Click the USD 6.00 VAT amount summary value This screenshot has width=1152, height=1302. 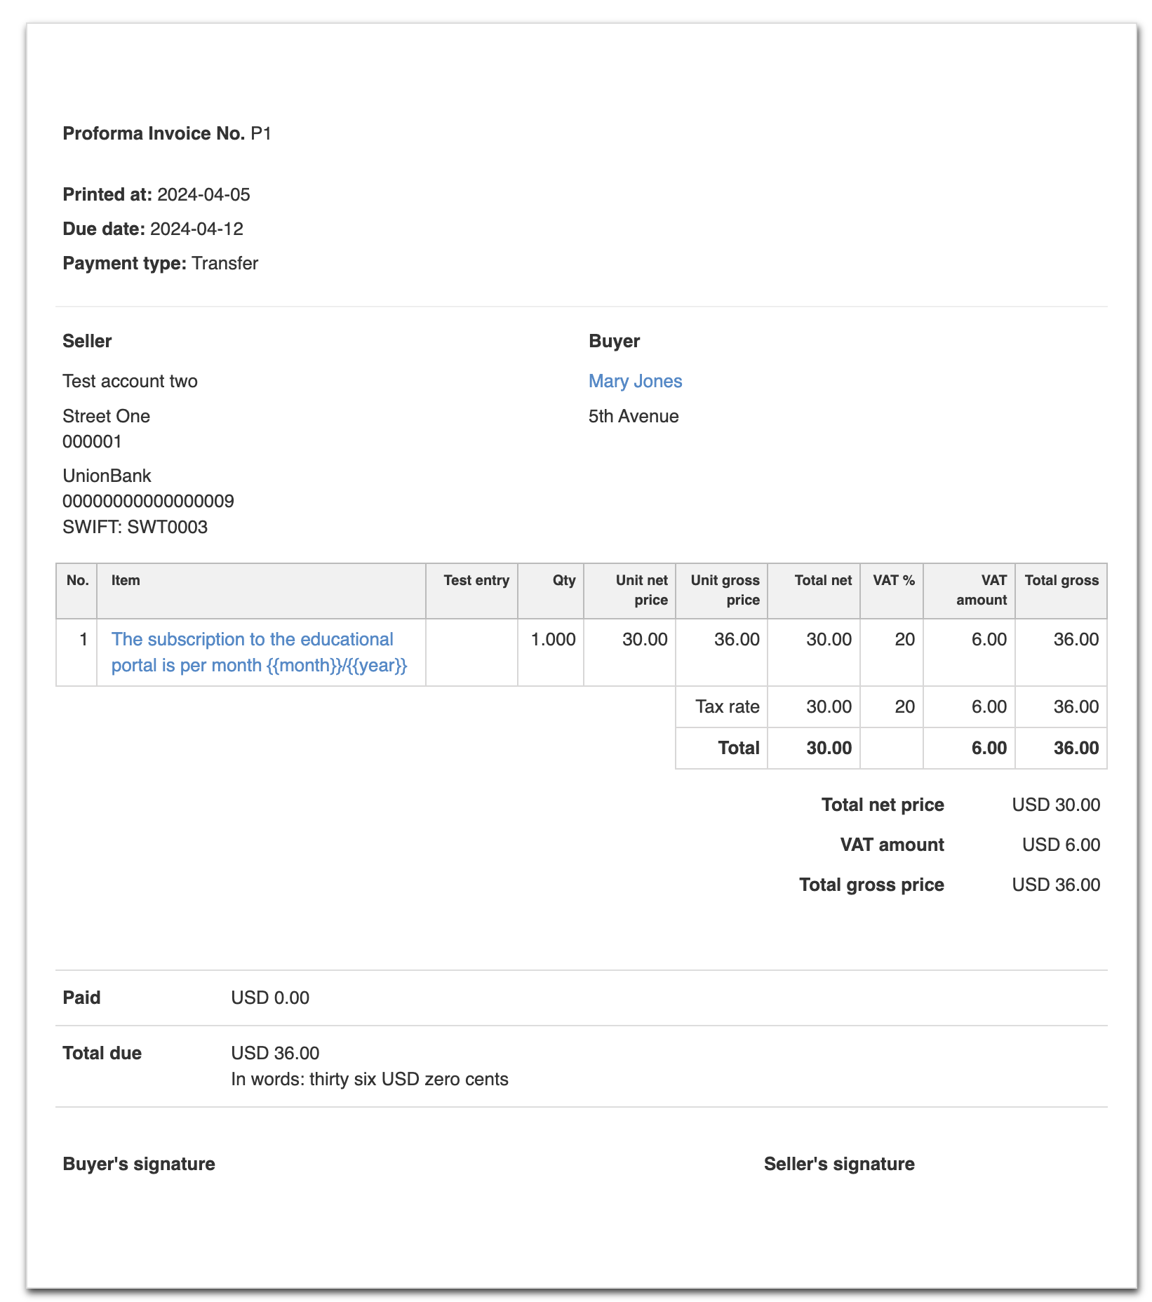(x=1060, y=845)
